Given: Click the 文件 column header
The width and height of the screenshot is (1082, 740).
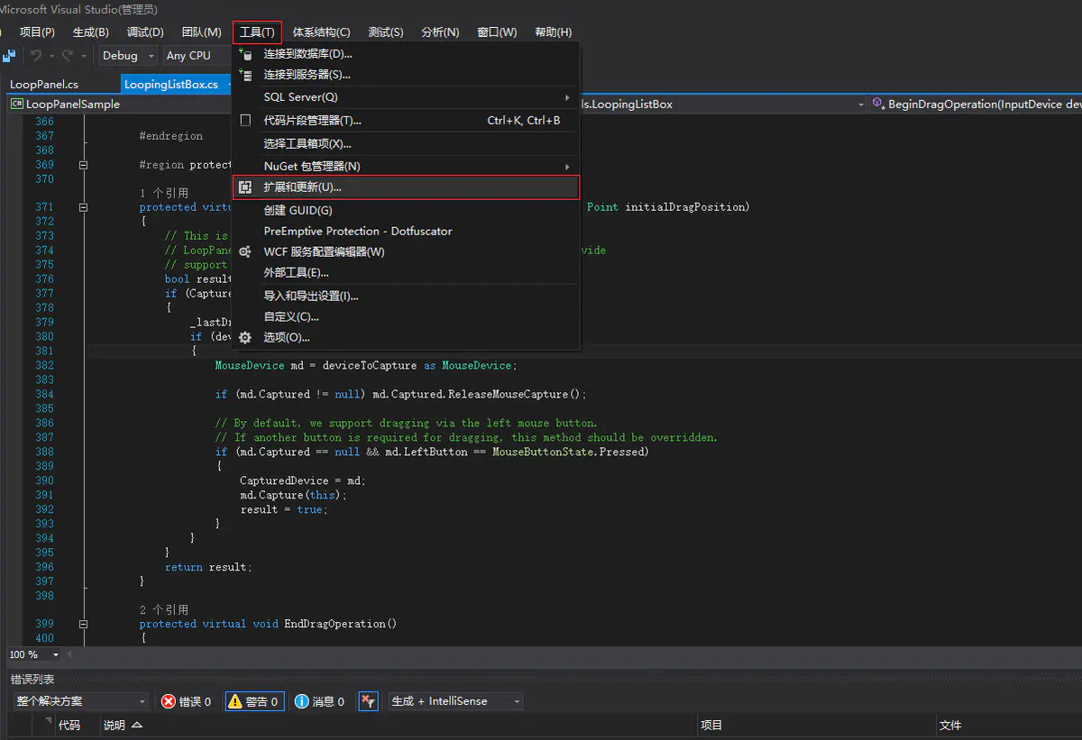Looking at the screenshot, I should pyautogui.click(x=950, y=726).
